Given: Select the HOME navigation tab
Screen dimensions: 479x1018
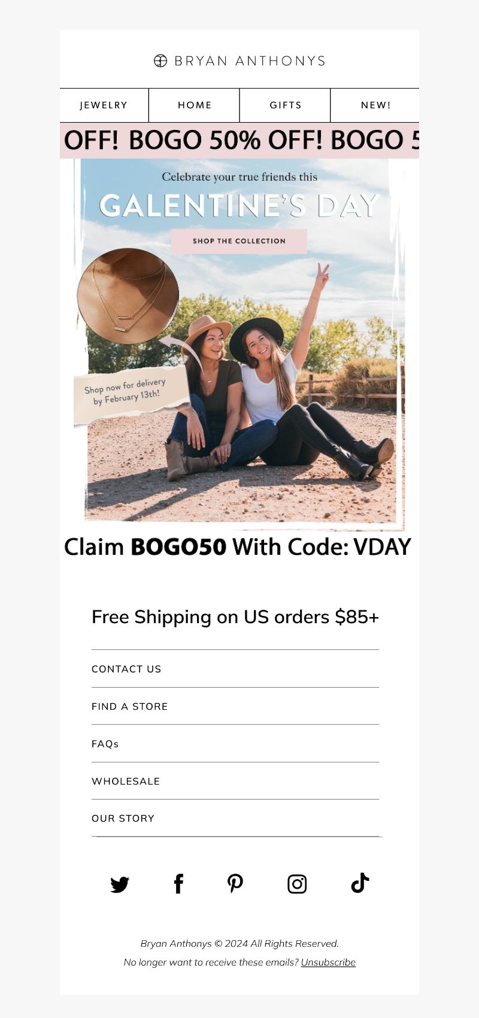Looking at the screenshot, I should coord(195,105).
